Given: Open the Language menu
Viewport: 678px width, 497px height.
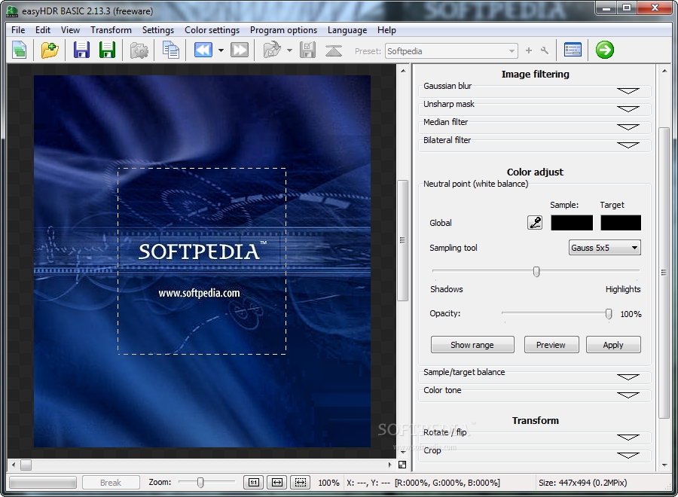Looking at the screenshot, I should pos(347,30).
